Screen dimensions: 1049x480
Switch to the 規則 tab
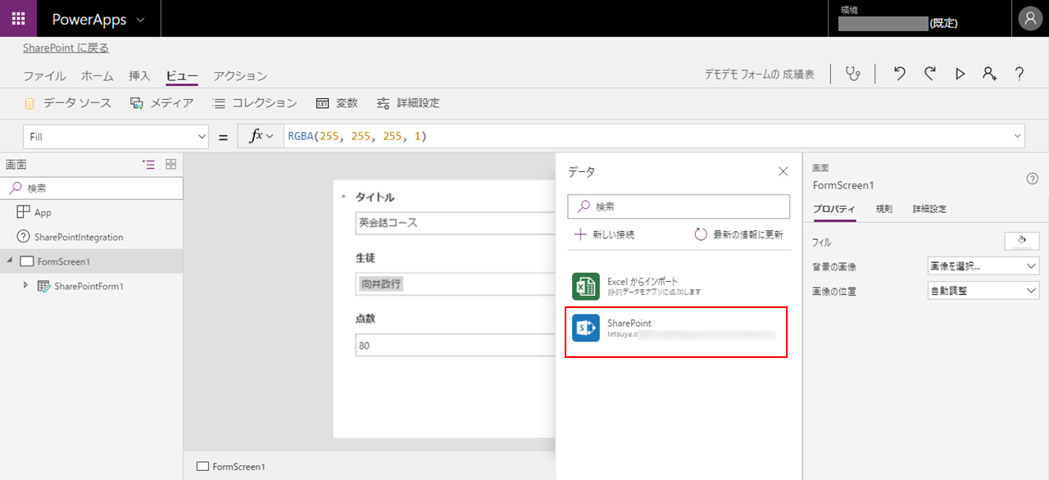(884, 209)
